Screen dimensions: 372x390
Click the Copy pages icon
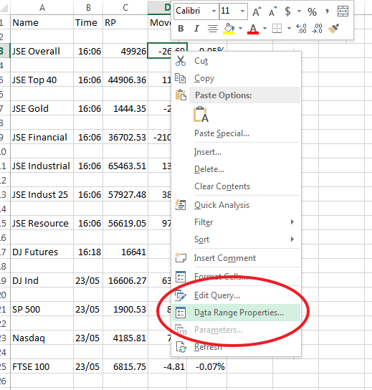181,78
